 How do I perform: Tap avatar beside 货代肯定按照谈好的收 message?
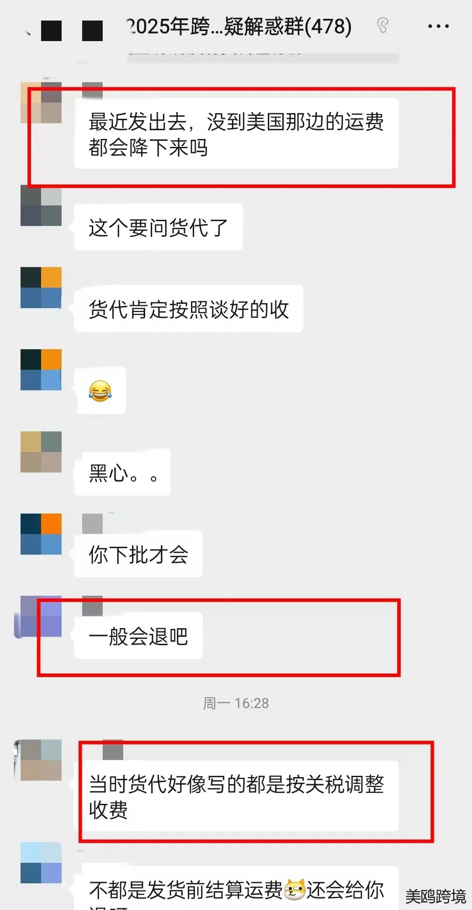(41, 288)
